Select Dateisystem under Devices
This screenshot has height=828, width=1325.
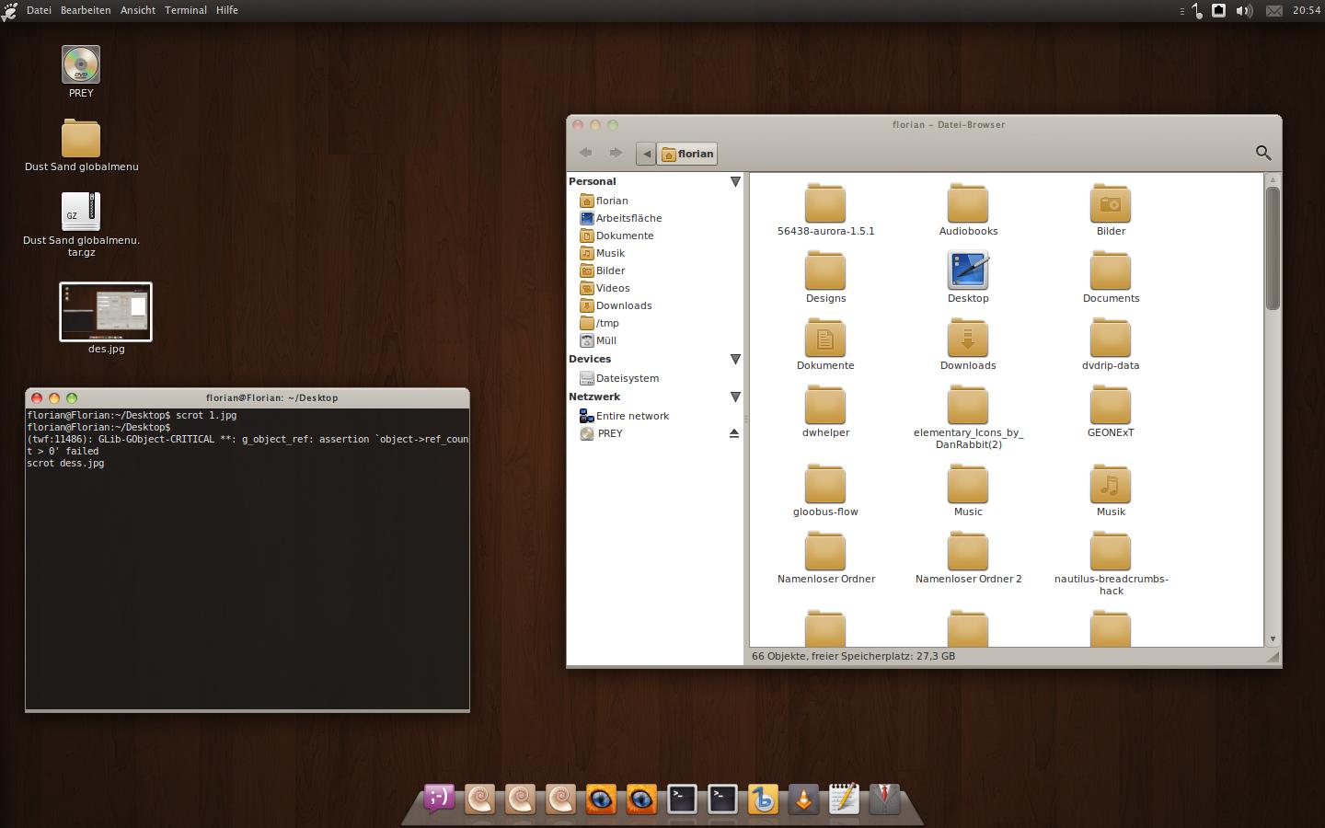[x=619, y=378]
